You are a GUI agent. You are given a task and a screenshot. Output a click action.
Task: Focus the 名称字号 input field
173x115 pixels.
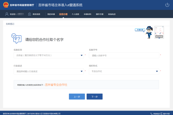coord(124,55)
